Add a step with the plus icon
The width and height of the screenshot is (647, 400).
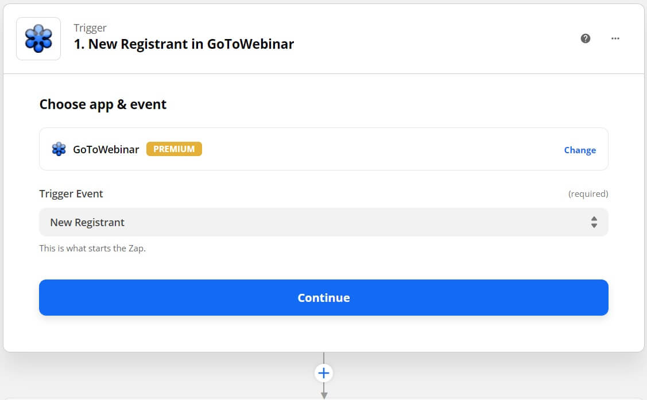pos(324,373)
